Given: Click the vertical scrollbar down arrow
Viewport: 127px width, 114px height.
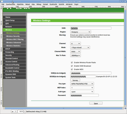Looking at the screenshot, I should coord(125,106).
